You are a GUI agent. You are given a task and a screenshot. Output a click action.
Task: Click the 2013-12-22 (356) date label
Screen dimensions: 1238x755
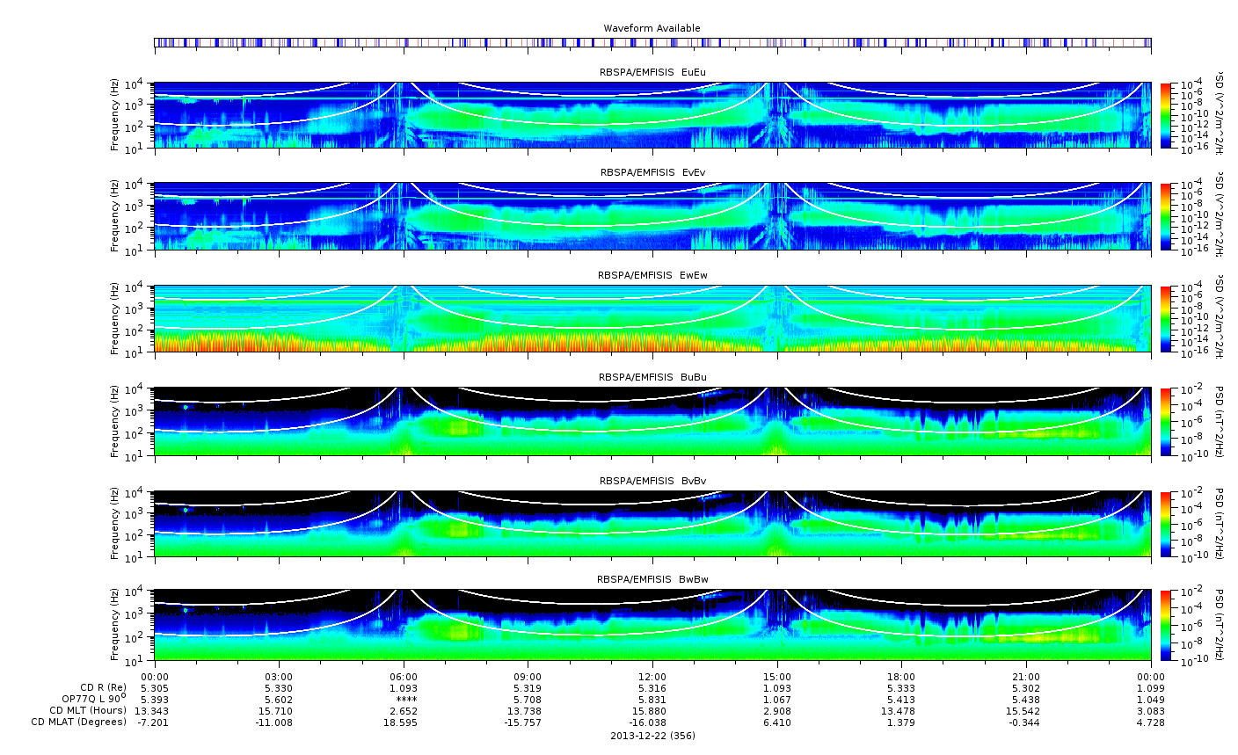pos(652,735)
